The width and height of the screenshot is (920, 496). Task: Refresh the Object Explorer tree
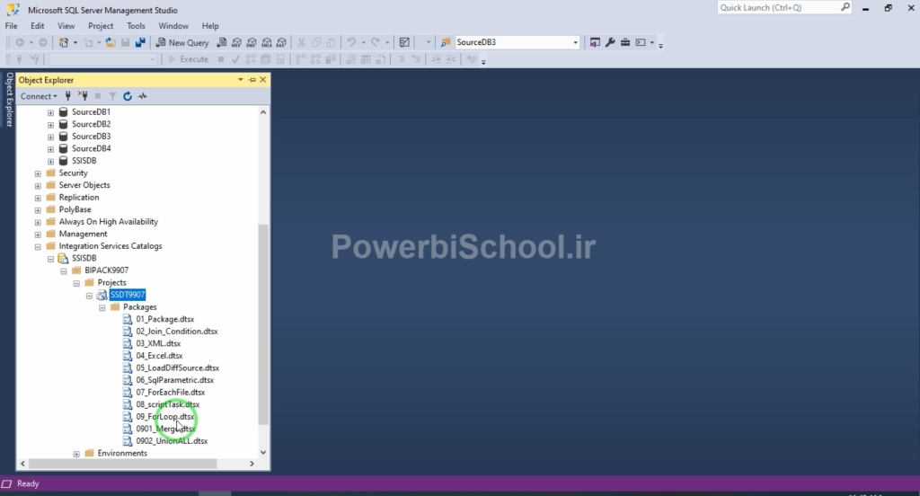click(128, 96)
